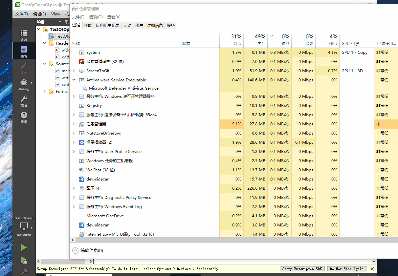Image resolution: width=398 pixels, height=276 pixels.
Task: Expand the 恒星播放器 (2) process group
Action: (x=74, y=142)
